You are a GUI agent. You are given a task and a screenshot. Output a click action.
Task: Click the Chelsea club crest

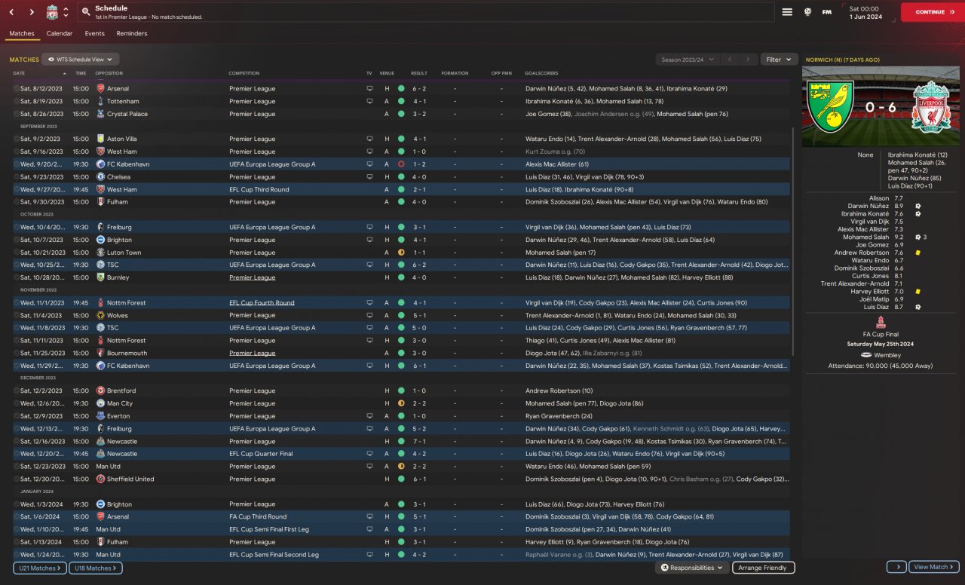coord(100,176)
